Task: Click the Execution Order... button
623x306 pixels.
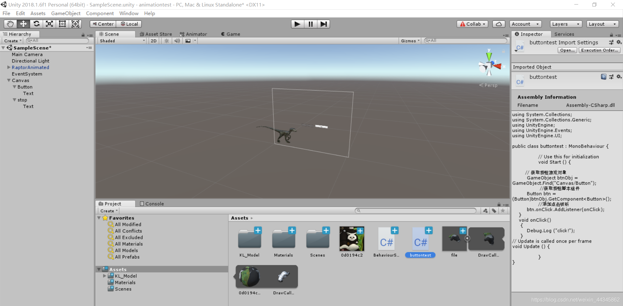Action: (600, 50)
